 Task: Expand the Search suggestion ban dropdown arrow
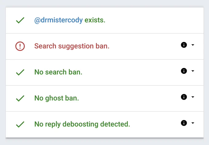(193, 45)
